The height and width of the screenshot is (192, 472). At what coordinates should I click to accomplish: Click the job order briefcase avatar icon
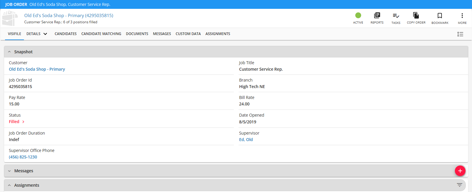[10, 18]
